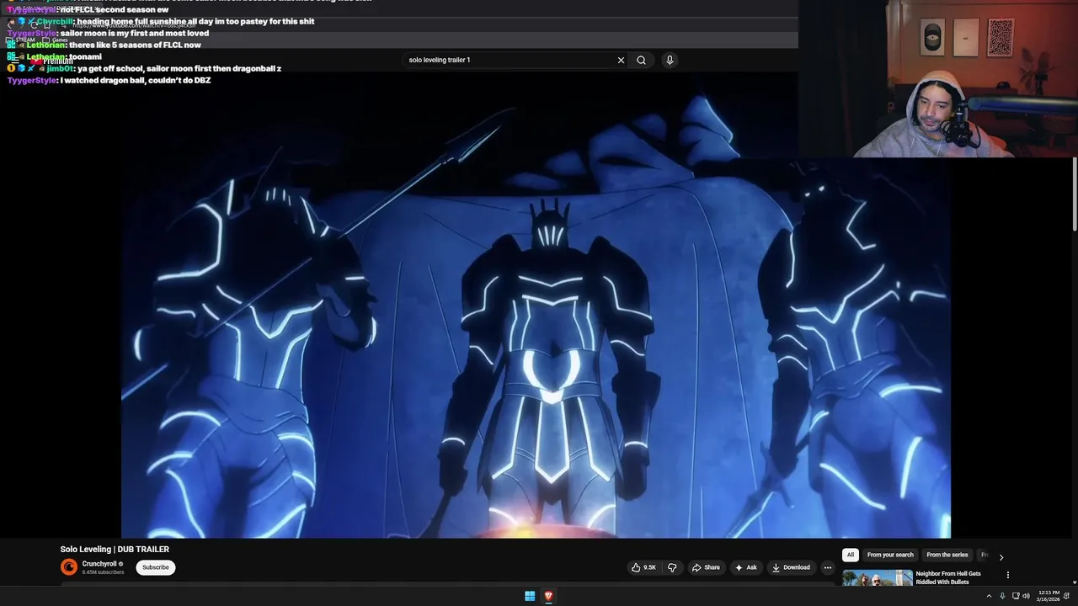The width and height of the screenshot is (1078, 606).
Task: Start voice search with microphone icon
Action: pyautogui.click(x=670, y=61)
